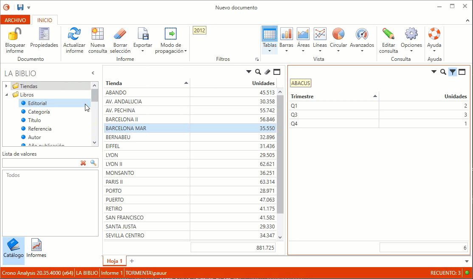Collapse the LA BIBLIO sidebar panel
The image size is (473, 279).
[93, 73]
